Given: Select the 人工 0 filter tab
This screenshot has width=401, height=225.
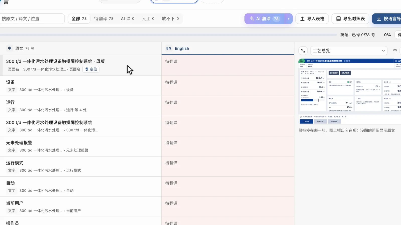Looking at the screenshot, I should pyautogui.click(x=148, y=19).
